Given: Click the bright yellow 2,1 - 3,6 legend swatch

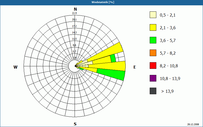Looking at the screenshot, I should 153,27.
